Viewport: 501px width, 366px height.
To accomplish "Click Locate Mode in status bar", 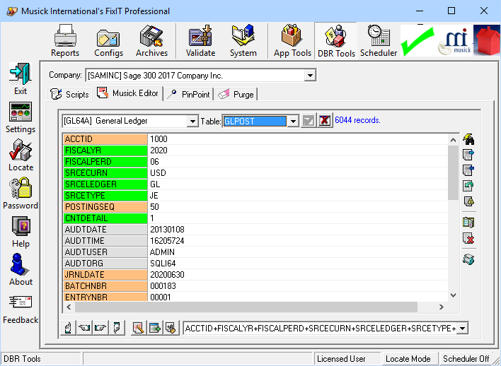I will [408, 359].
